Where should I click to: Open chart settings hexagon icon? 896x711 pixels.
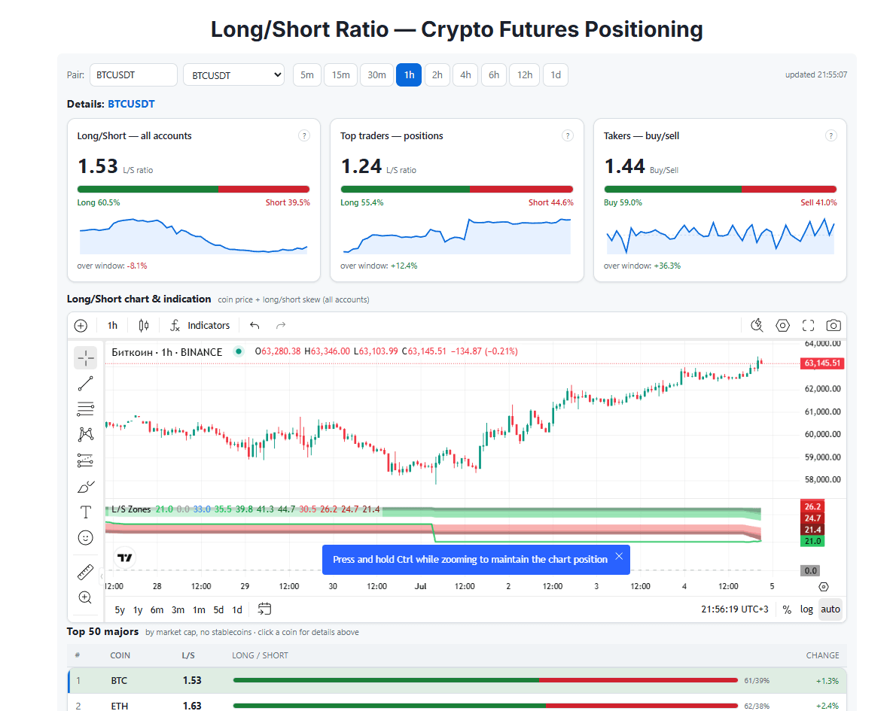(783, 326)
